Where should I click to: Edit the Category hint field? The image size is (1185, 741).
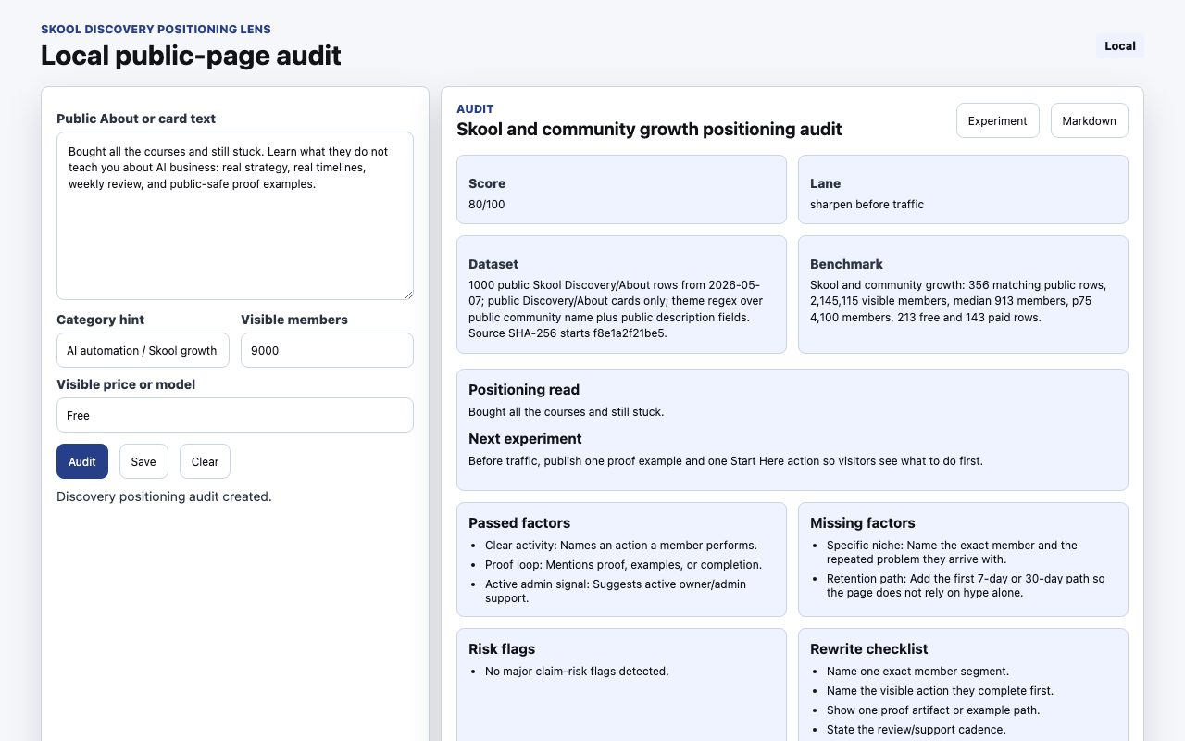pyautogui.click(x=143, y=350)
